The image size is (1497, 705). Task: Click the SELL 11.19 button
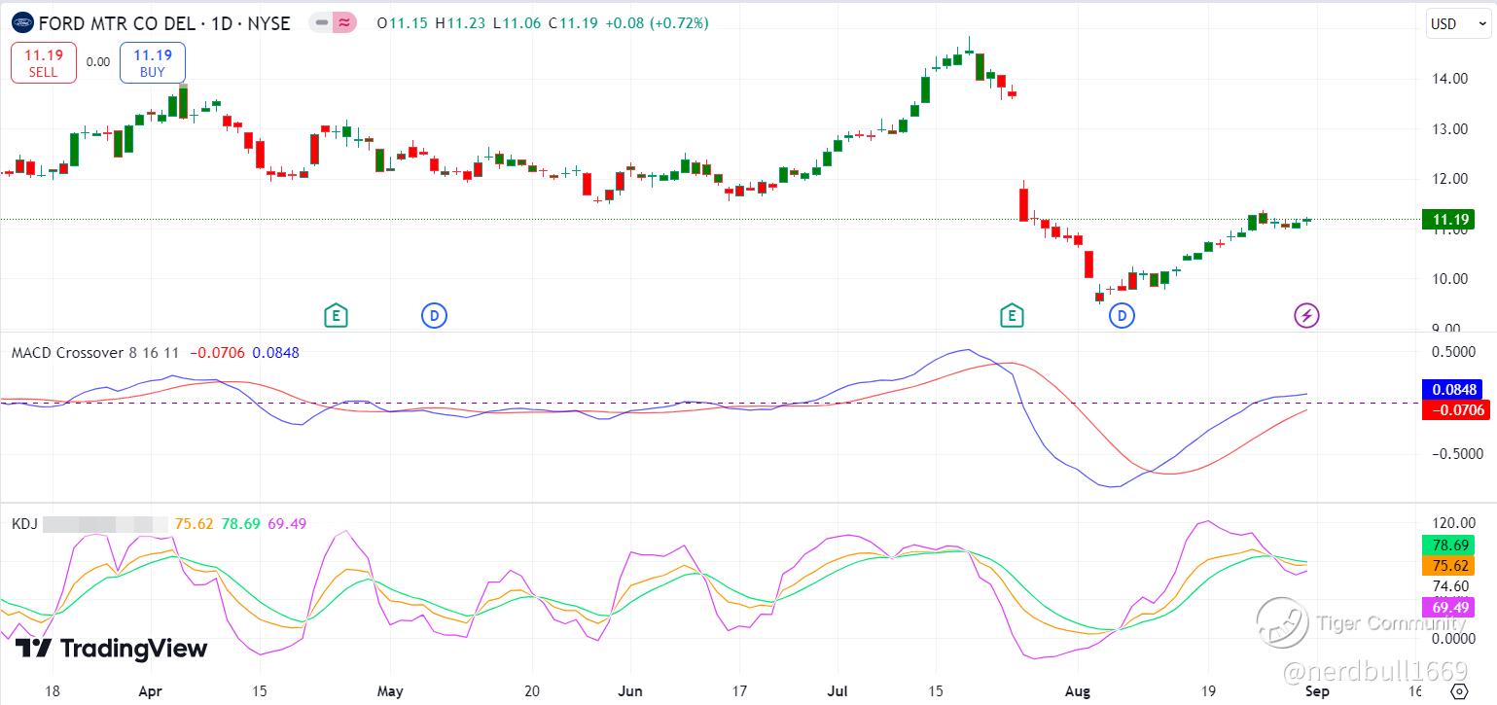[x=43, y=62]
